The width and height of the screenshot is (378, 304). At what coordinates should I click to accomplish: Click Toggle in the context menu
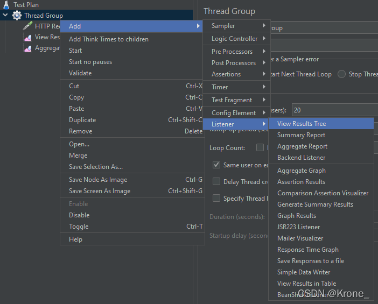tap(131, 227)
